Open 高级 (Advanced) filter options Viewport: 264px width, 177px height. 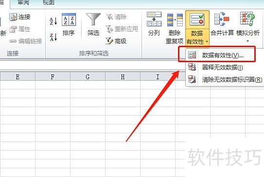(116, 41)
